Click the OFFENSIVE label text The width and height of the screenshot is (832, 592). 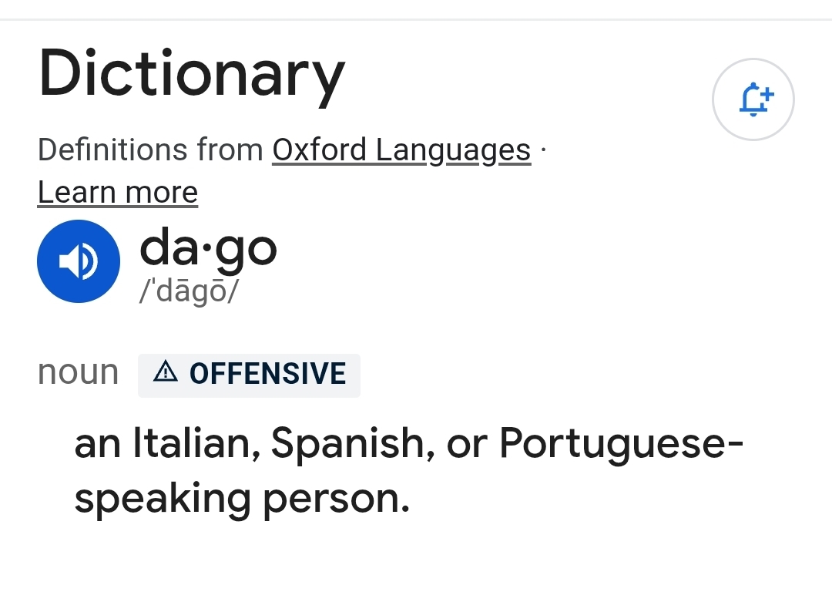click(268, 373)
